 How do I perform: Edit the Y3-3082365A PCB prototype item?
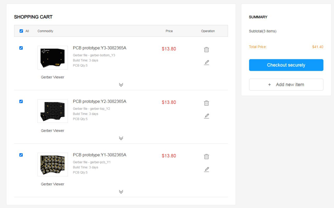tap(206, 62)
